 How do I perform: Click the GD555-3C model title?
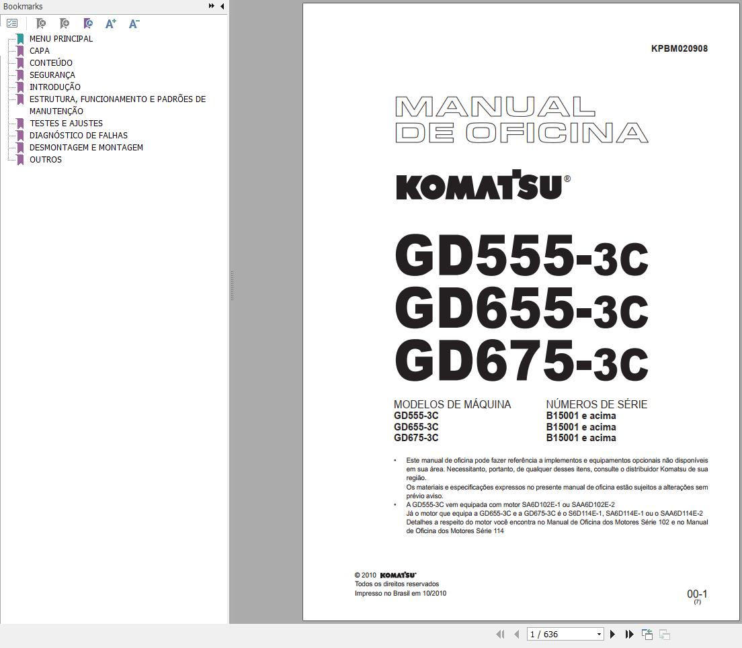click(522, 255)
